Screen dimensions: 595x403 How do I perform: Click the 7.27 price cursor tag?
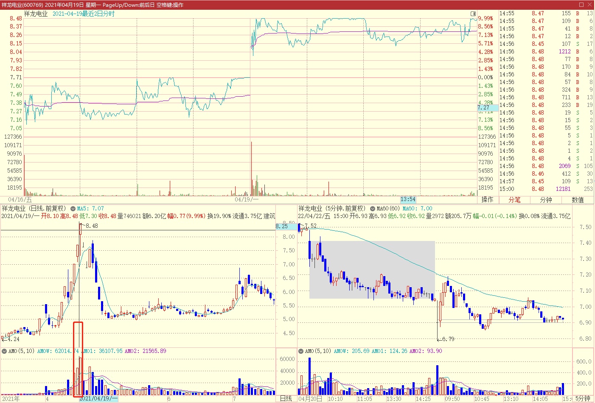click(x=488, y=108)
